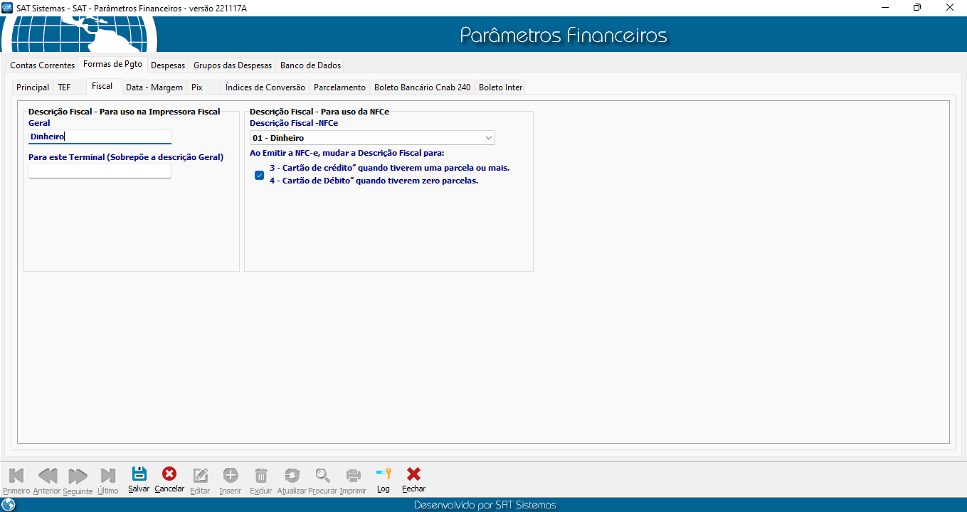
Task: Open the Despesas tab
Action: point(168,65)
